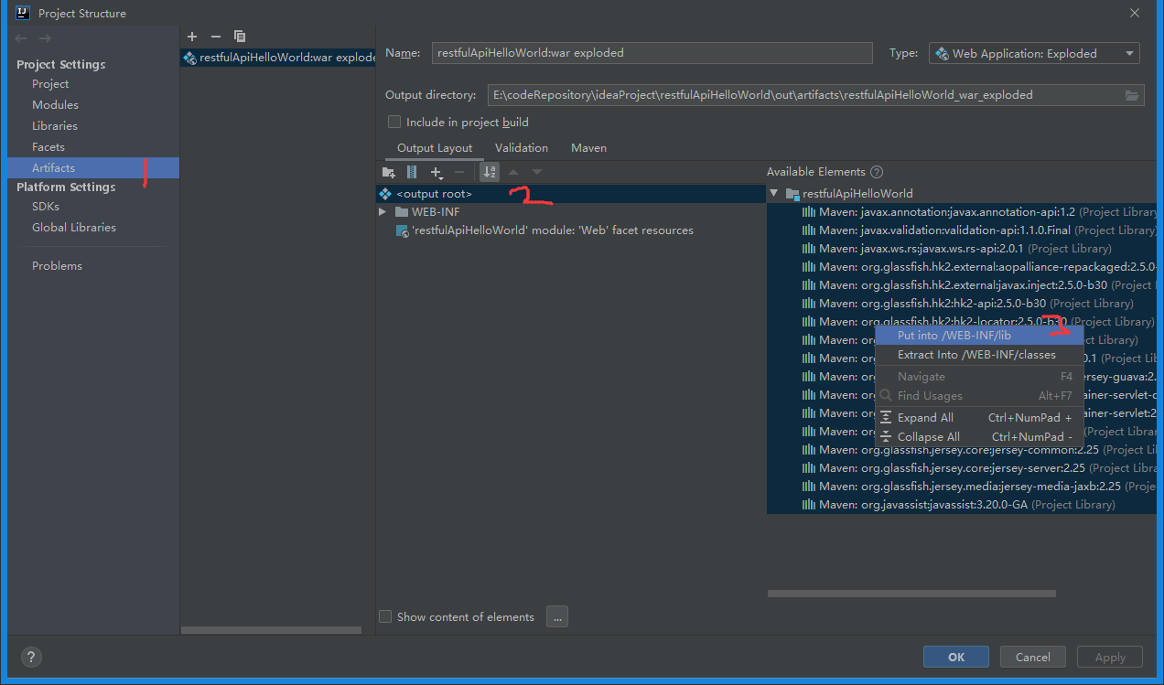Screen dimensions: 1164x685
Task: Click the Create Directory toolbar icon
Action: 389,172
